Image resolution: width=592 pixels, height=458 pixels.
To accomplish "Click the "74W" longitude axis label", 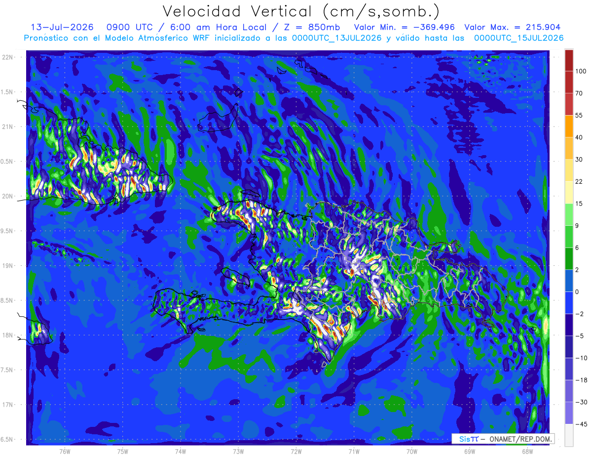I will (181, 451).
